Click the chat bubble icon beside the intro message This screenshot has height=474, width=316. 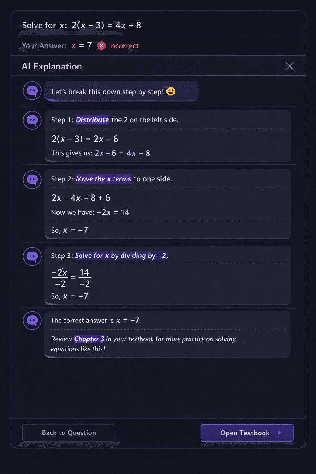[x=32, y=91]
